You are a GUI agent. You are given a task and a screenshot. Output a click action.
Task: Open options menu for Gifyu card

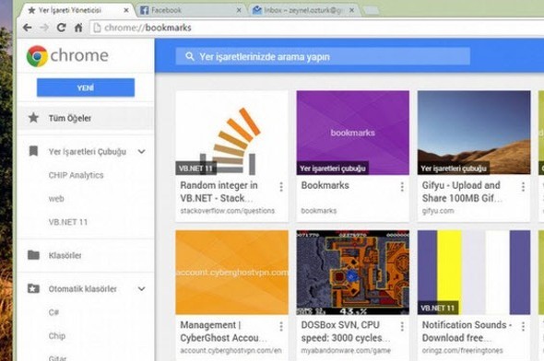click(523, 187)
